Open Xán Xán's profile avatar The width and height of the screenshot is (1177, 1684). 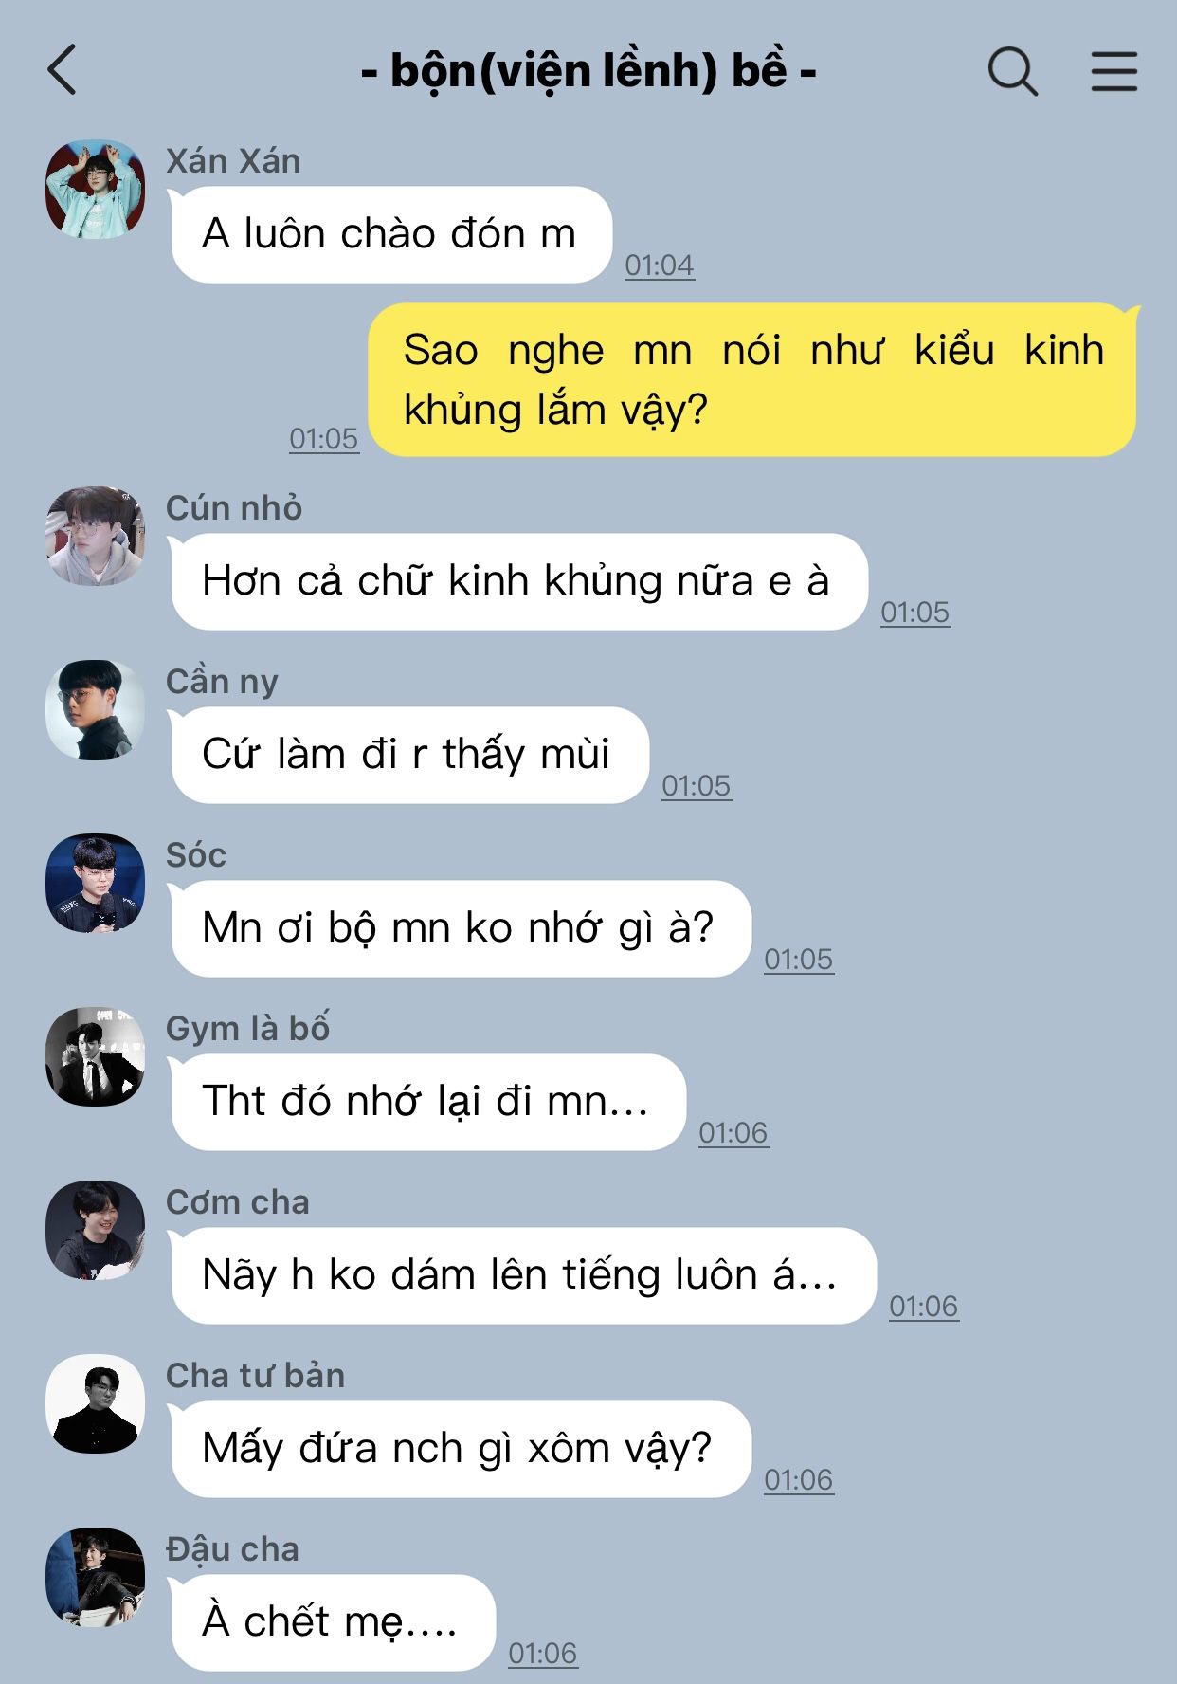click(96, 189)
